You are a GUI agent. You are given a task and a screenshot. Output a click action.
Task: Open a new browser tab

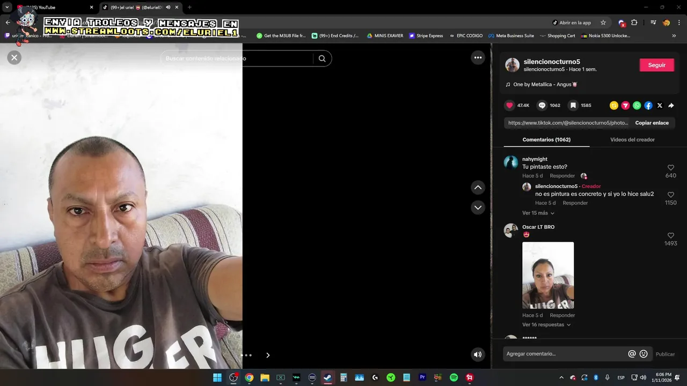tap(189, 8)
